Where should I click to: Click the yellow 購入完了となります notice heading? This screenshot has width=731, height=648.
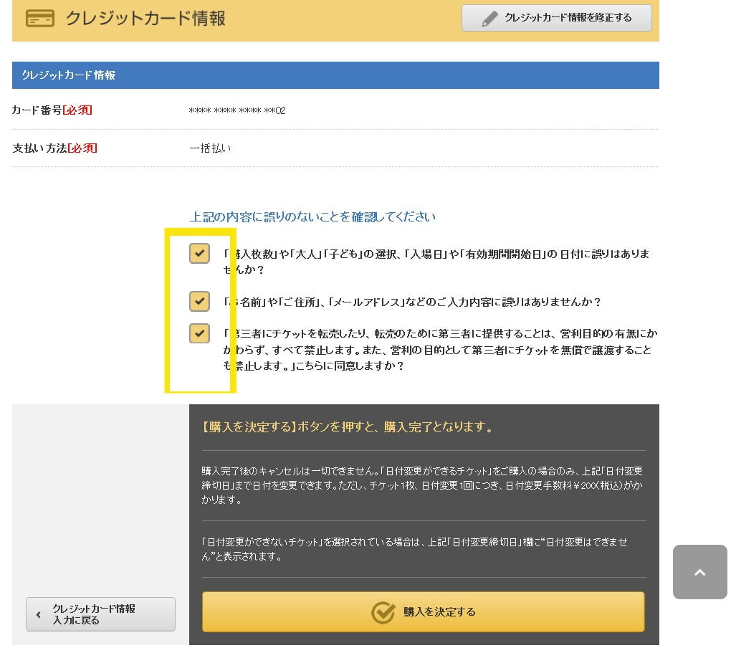(x=348, y=427)
